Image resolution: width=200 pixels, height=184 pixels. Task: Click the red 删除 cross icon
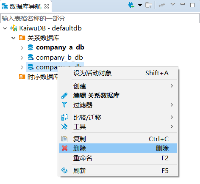(x=64, y=148)
